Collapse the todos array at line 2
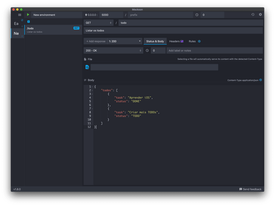 coord(92,90)
